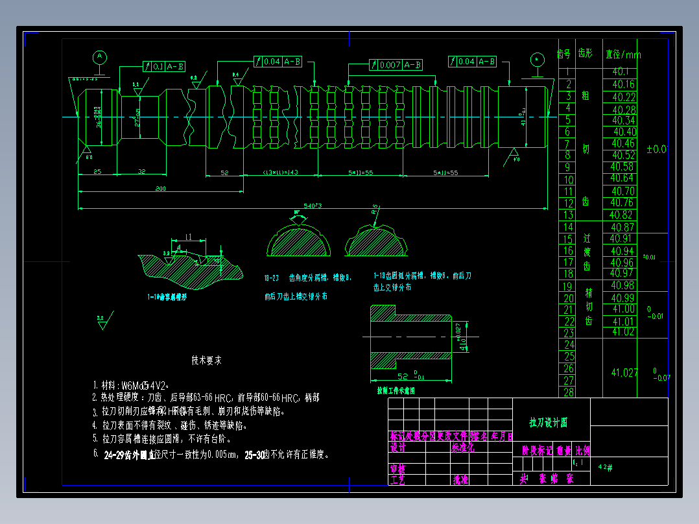Click note 6 about 24-29齿外圆直径
The image size is (699, 524).
point(211,455)
